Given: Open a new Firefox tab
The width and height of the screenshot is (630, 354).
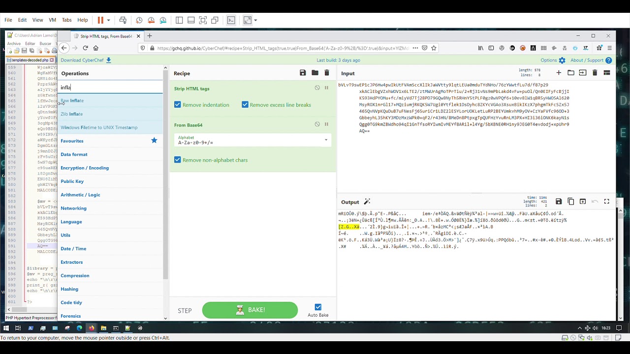Looking at the screenshot, I should click(x=150, y=36).
